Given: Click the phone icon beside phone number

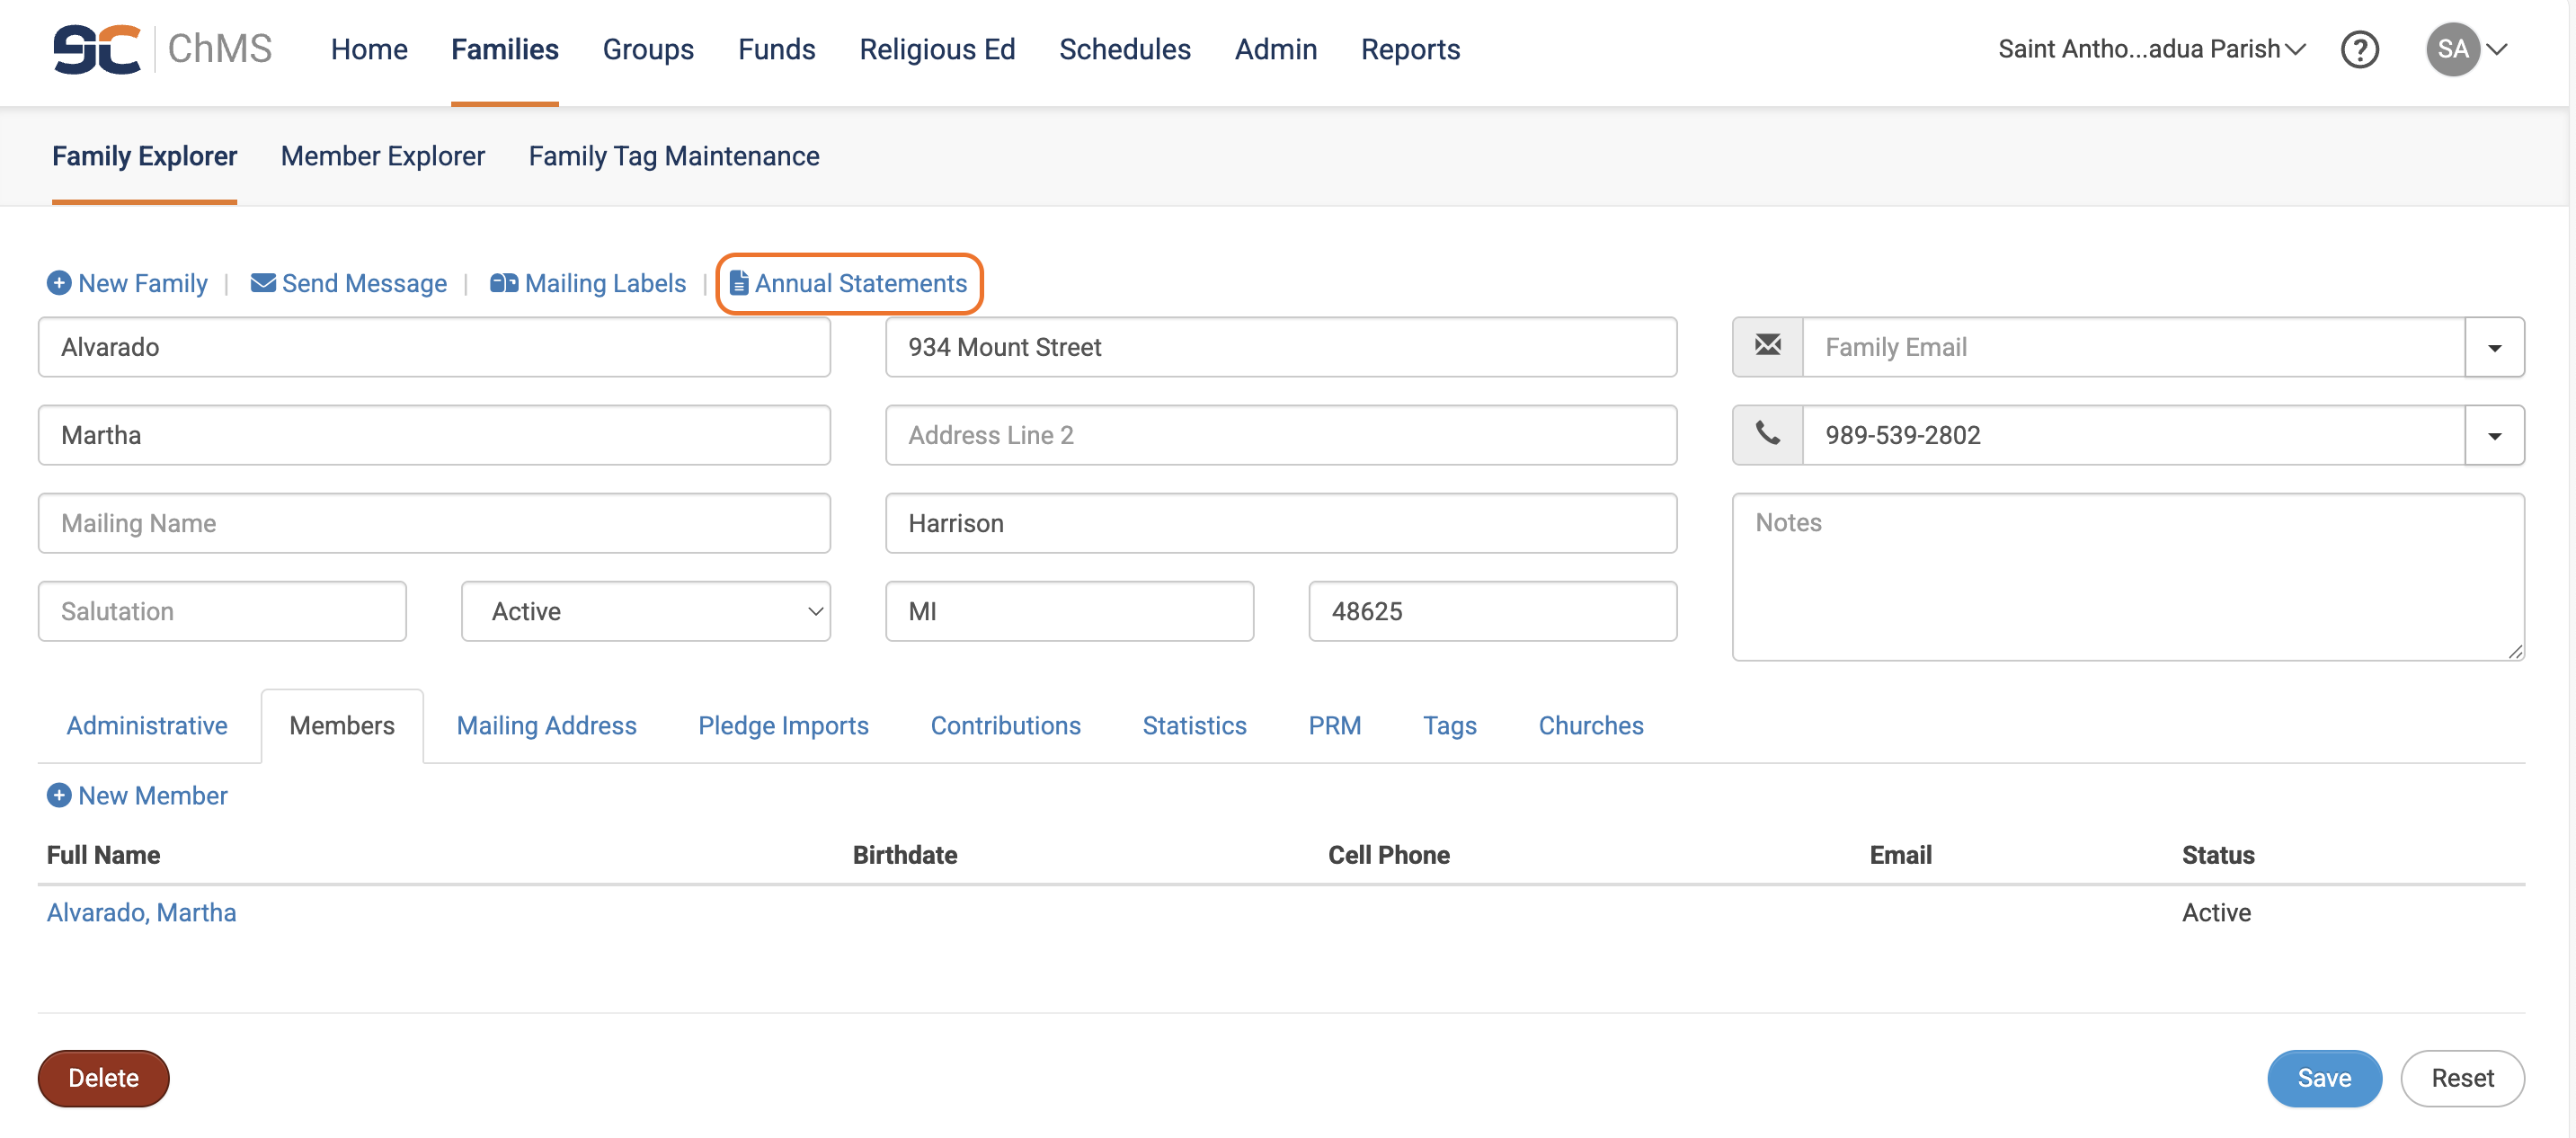Looking at the screenshot, I should [x=1767, y=435].
